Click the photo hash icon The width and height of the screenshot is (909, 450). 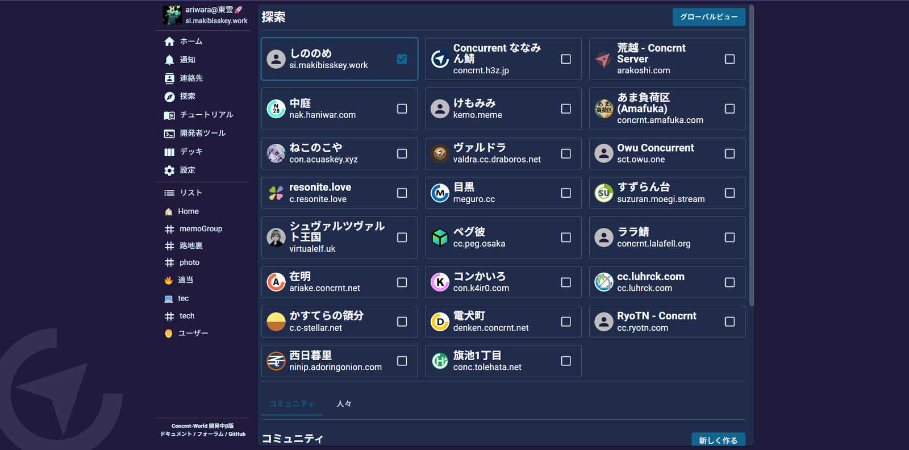coord(169,262)
